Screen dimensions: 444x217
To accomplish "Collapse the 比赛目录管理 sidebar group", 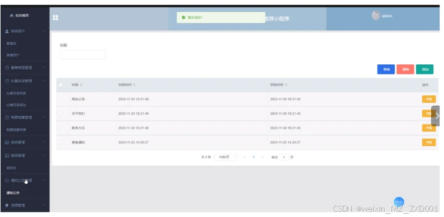I will click(44, 81).
